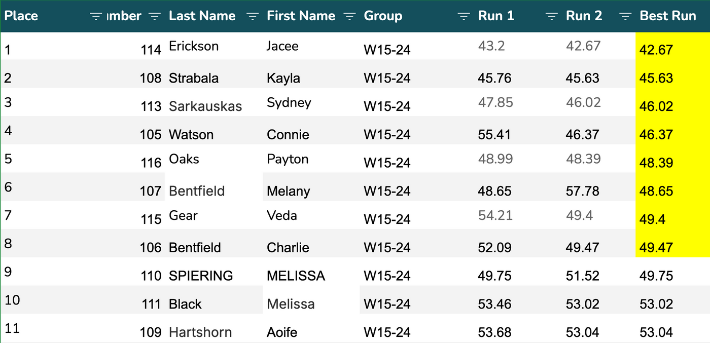Select the Hartshorn last name cell
Image resolution: width=710 pixels, height=343 pixels.
click(x=200, y=332)
